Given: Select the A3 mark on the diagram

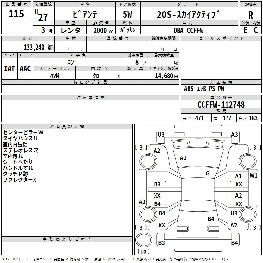Looking at the screenshot, I should pos(234,135).
